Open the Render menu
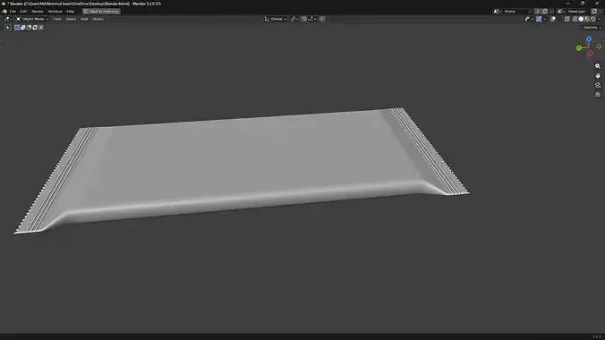This screenshot has width=605, height=340. pos(38,12)
